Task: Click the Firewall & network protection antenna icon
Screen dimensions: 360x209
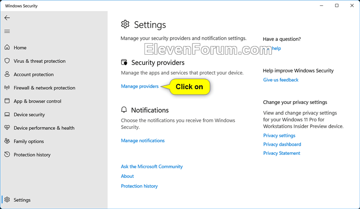Action: pos(7,88)
